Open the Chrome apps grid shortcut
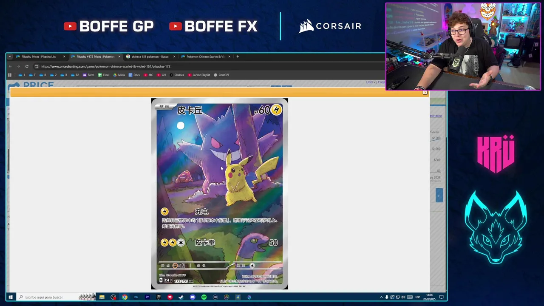 click(10, 75)
